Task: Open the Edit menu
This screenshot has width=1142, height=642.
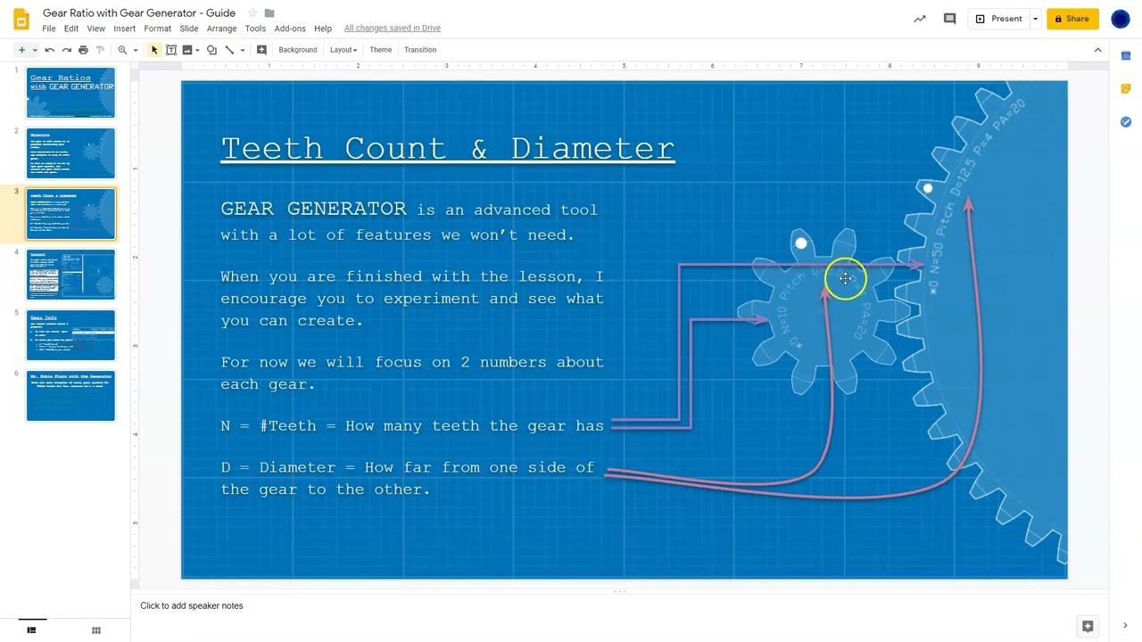Action: (x=71, y=29)
